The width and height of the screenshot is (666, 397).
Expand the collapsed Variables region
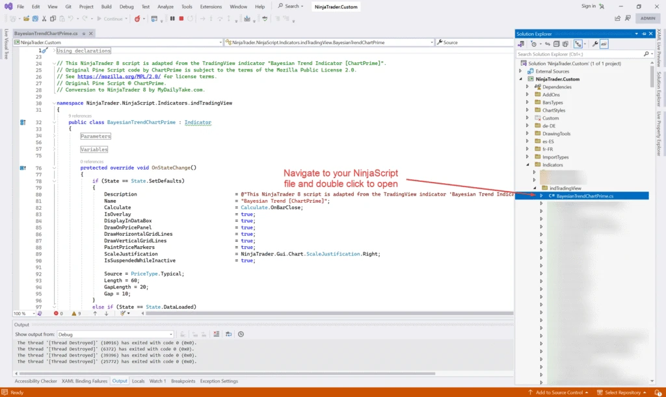55,149
